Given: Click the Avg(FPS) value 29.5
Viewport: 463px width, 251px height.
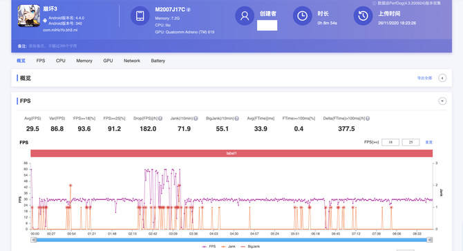Looking at the screenshot, I should coord(32,129).
